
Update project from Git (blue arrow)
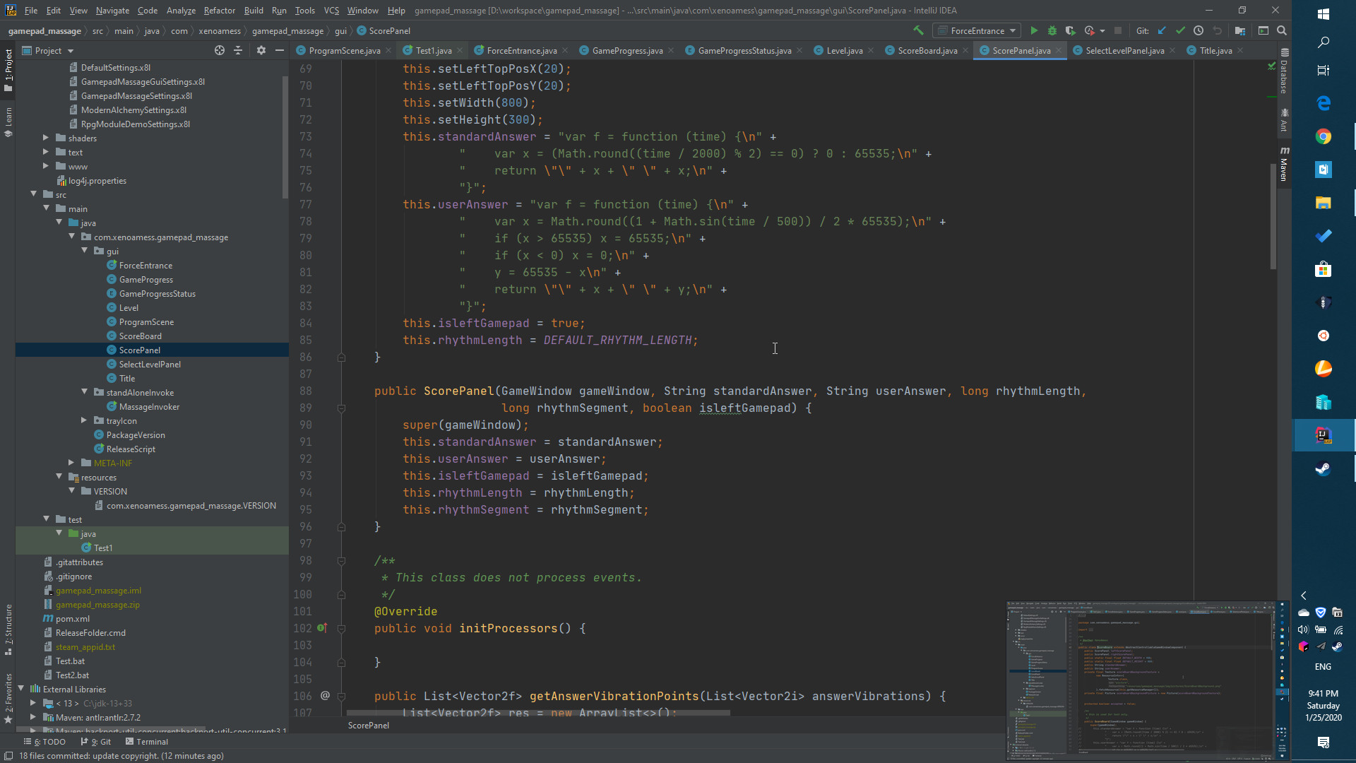coord(1162,30)
